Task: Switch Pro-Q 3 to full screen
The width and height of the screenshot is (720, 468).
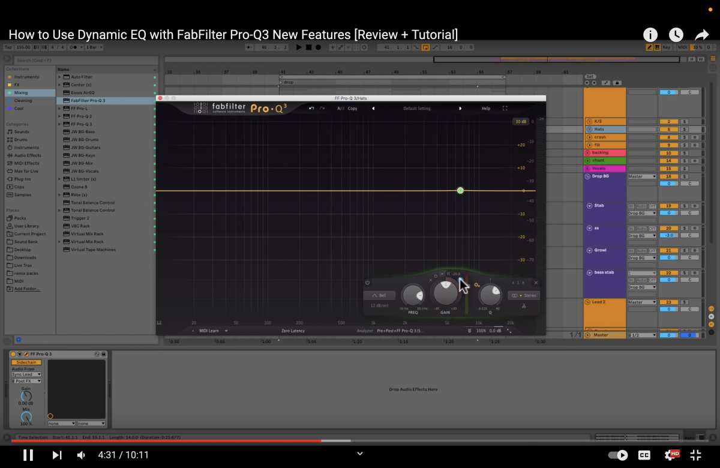Action: pos(505,109)
